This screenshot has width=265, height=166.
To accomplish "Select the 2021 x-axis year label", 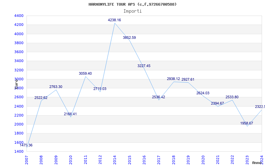I will pos(218,160).
